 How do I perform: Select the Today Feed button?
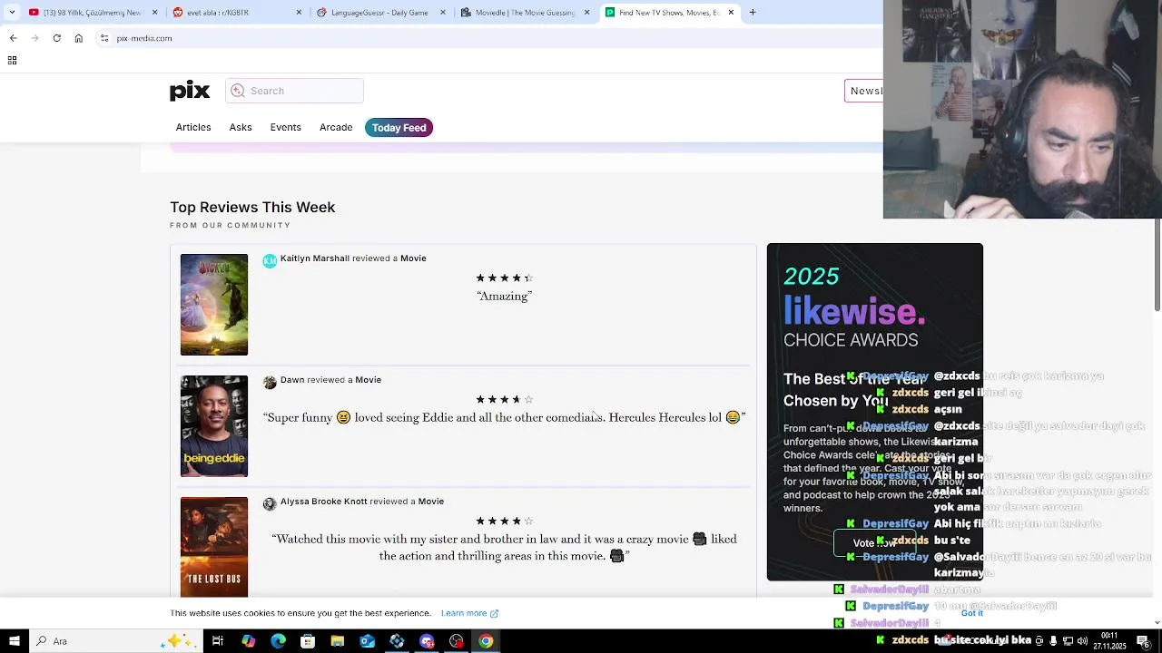[x=399, y=128]
